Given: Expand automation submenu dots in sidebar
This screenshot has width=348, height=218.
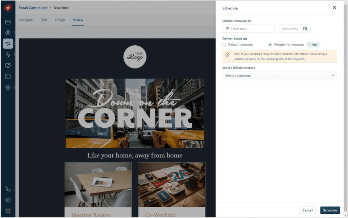Looking at the screenshot, I should 14,54.
